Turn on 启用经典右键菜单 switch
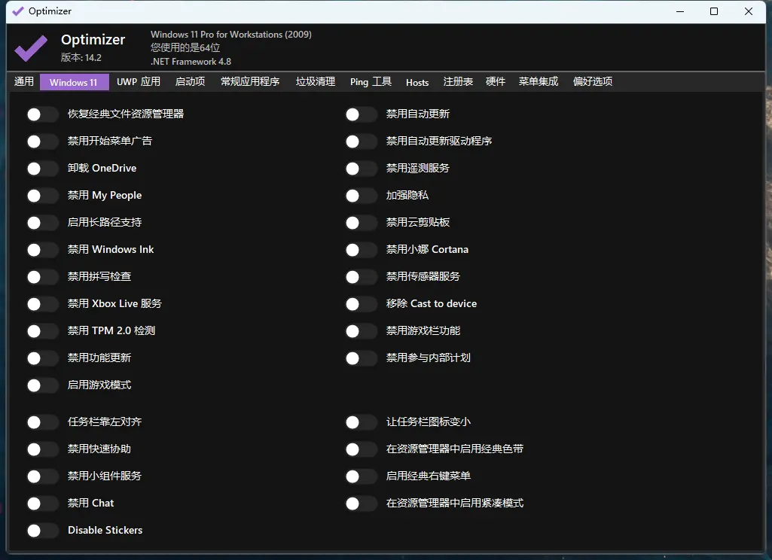The image size is (772, 560). pos(362,476)
